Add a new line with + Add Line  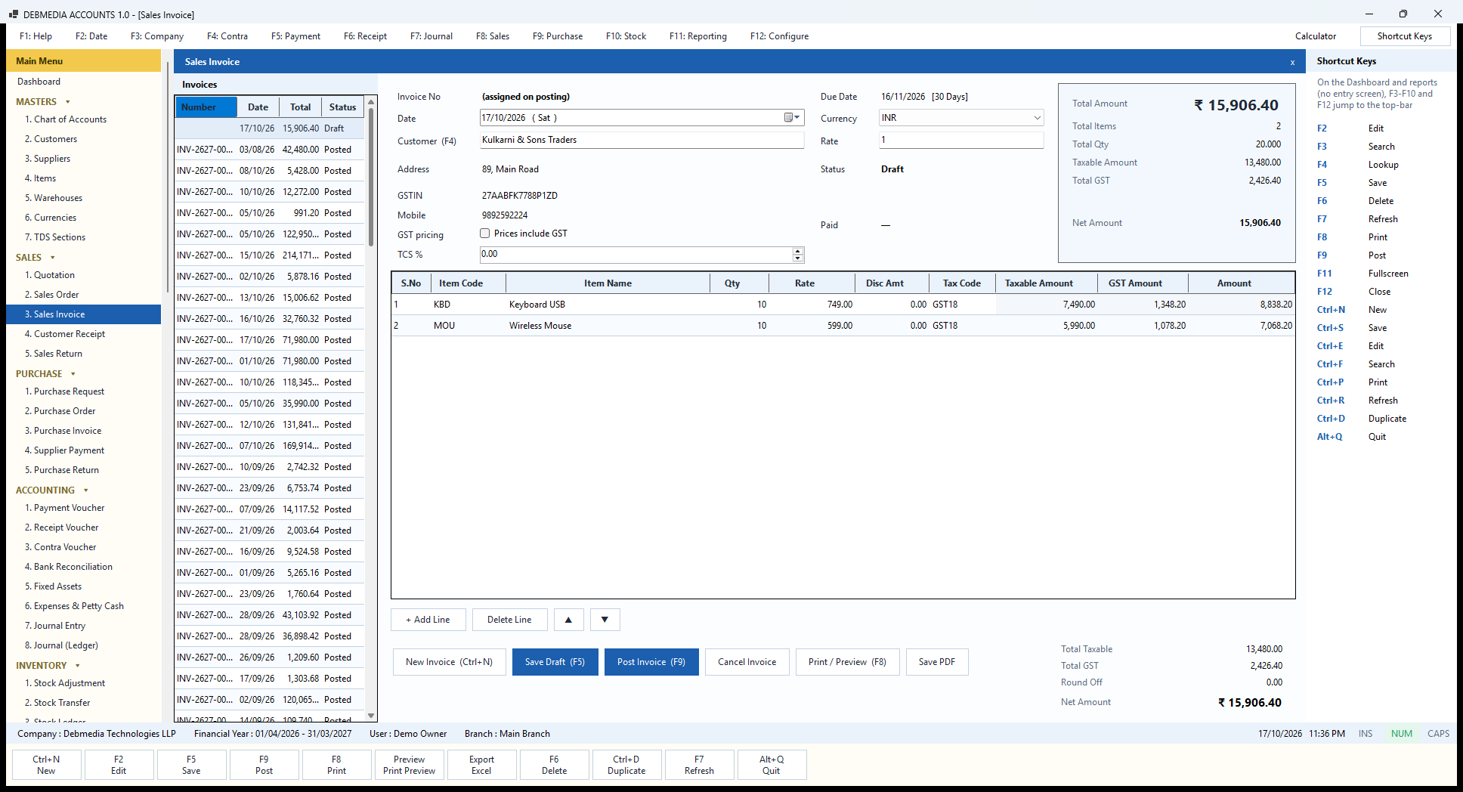pyautogui.click(x=428, y=620)
